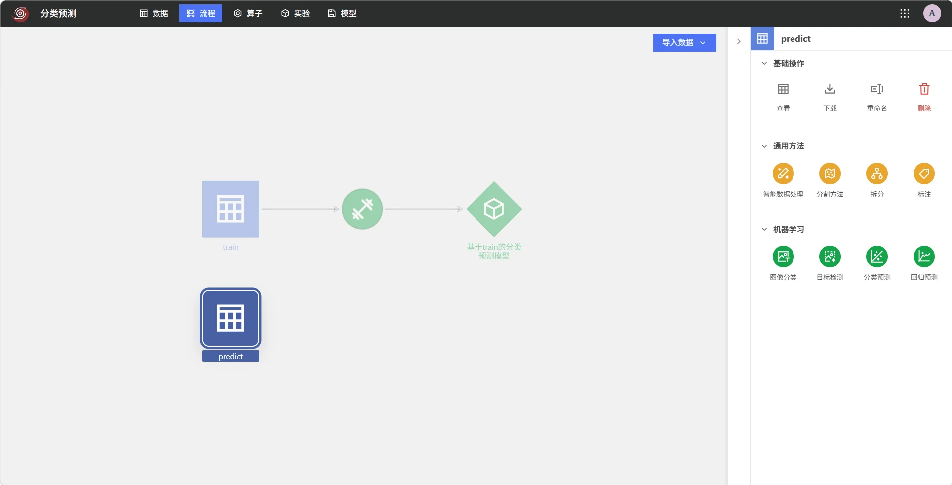The height and width of the screenshot is (485, 952).
Task: Open the apps grid menu
Action: tap(905, 13)
